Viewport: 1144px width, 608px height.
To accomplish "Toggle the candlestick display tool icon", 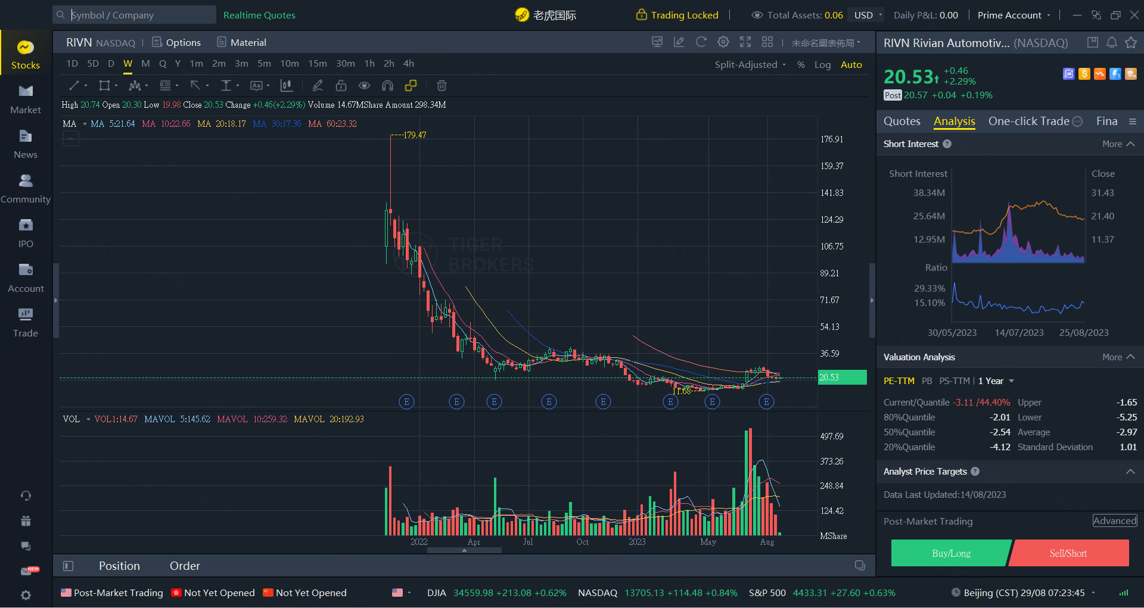I will click(x=287, y=86).
